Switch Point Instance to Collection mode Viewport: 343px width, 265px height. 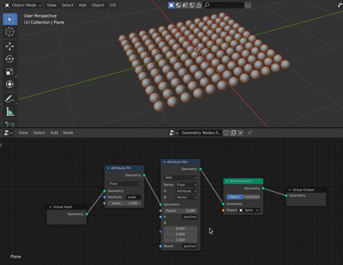pyautogui.click(x=251, y=197)
